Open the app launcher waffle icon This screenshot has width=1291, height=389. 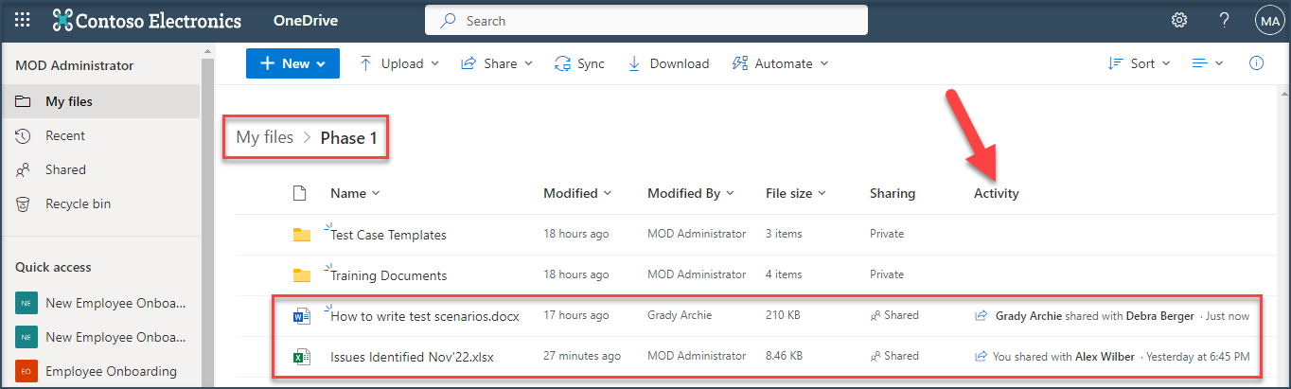(x=23, y=20)
